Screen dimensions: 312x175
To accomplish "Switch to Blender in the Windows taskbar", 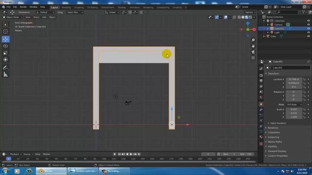I will click(x=51, y=171).
